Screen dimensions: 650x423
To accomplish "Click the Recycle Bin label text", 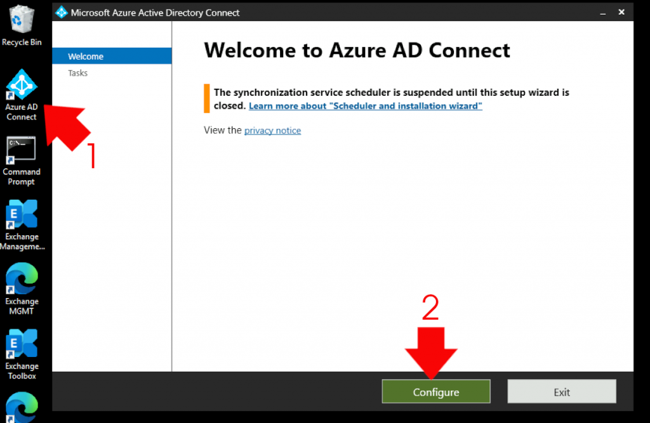I will pos(21,42).
